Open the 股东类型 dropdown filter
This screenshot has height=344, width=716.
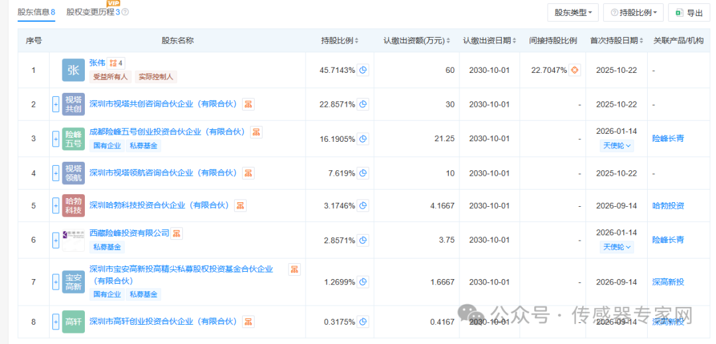click(573, 13)
